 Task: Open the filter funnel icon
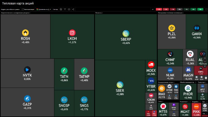(x=65, y=9)
